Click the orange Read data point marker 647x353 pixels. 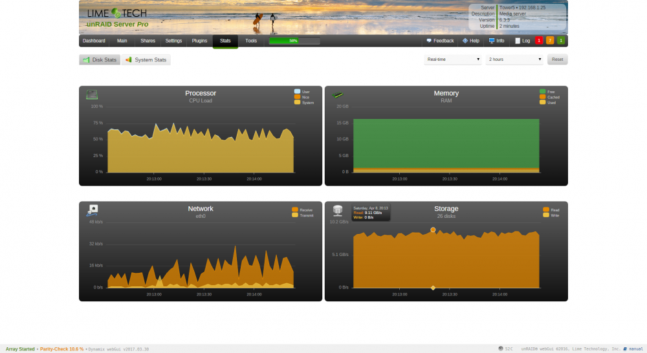433,230
